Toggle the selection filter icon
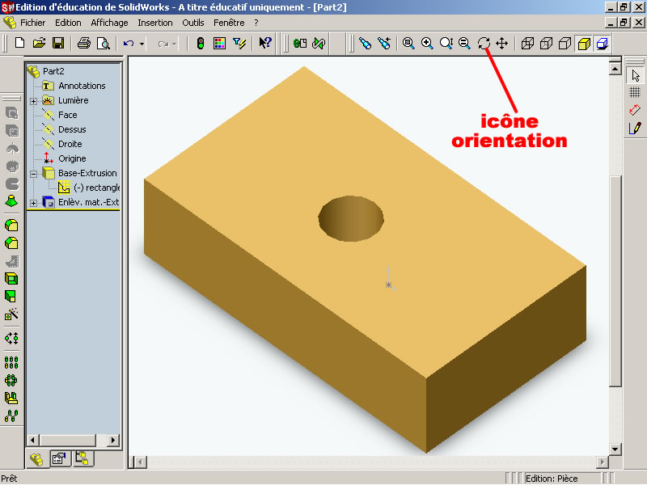Viewport: 647px width, 485px height. coord(239,43)
